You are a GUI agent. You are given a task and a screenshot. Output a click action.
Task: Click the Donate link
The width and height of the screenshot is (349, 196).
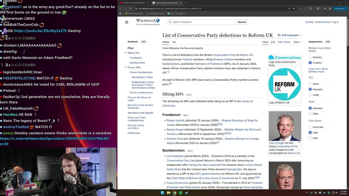point(309,22)
